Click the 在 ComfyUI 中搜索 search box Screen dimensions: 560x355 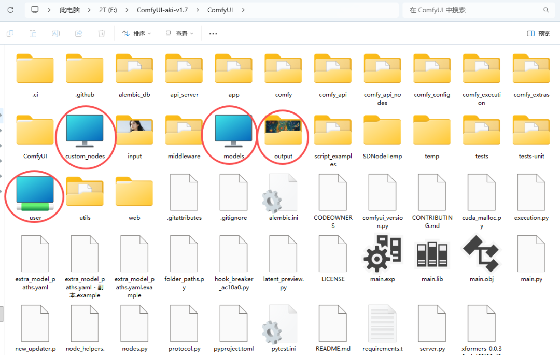coord(479,10)
